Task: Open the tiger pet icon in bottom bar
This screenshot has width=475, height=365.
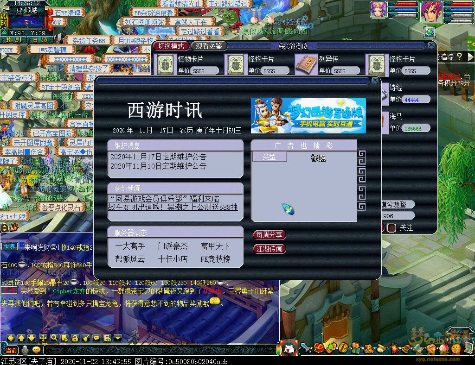Action: 368,349
